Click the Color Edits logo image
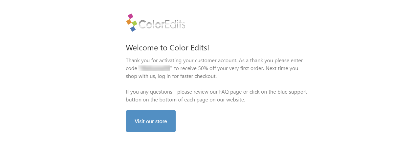 pos(156,23)
